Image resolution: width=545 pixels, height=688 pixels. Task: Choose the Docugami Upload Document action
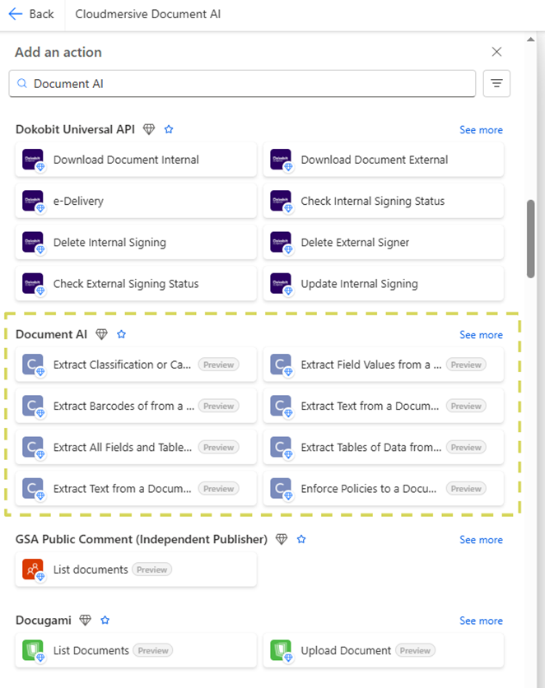point(384,650)
